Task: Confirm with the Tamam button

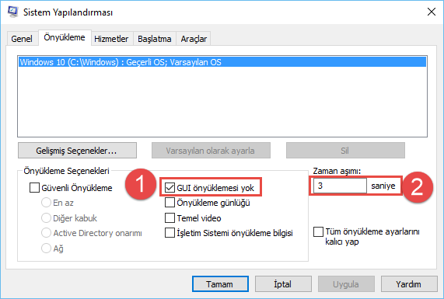Action: coord(220,283)
